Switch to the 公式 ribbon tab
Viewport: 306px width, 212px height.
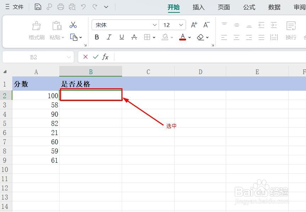pos(249,7)
